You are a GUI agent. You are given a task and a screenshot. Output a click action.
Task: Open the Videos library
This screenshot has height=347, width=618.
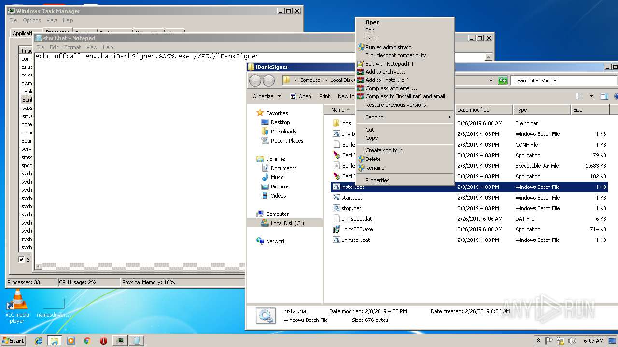tap(278, 196)
